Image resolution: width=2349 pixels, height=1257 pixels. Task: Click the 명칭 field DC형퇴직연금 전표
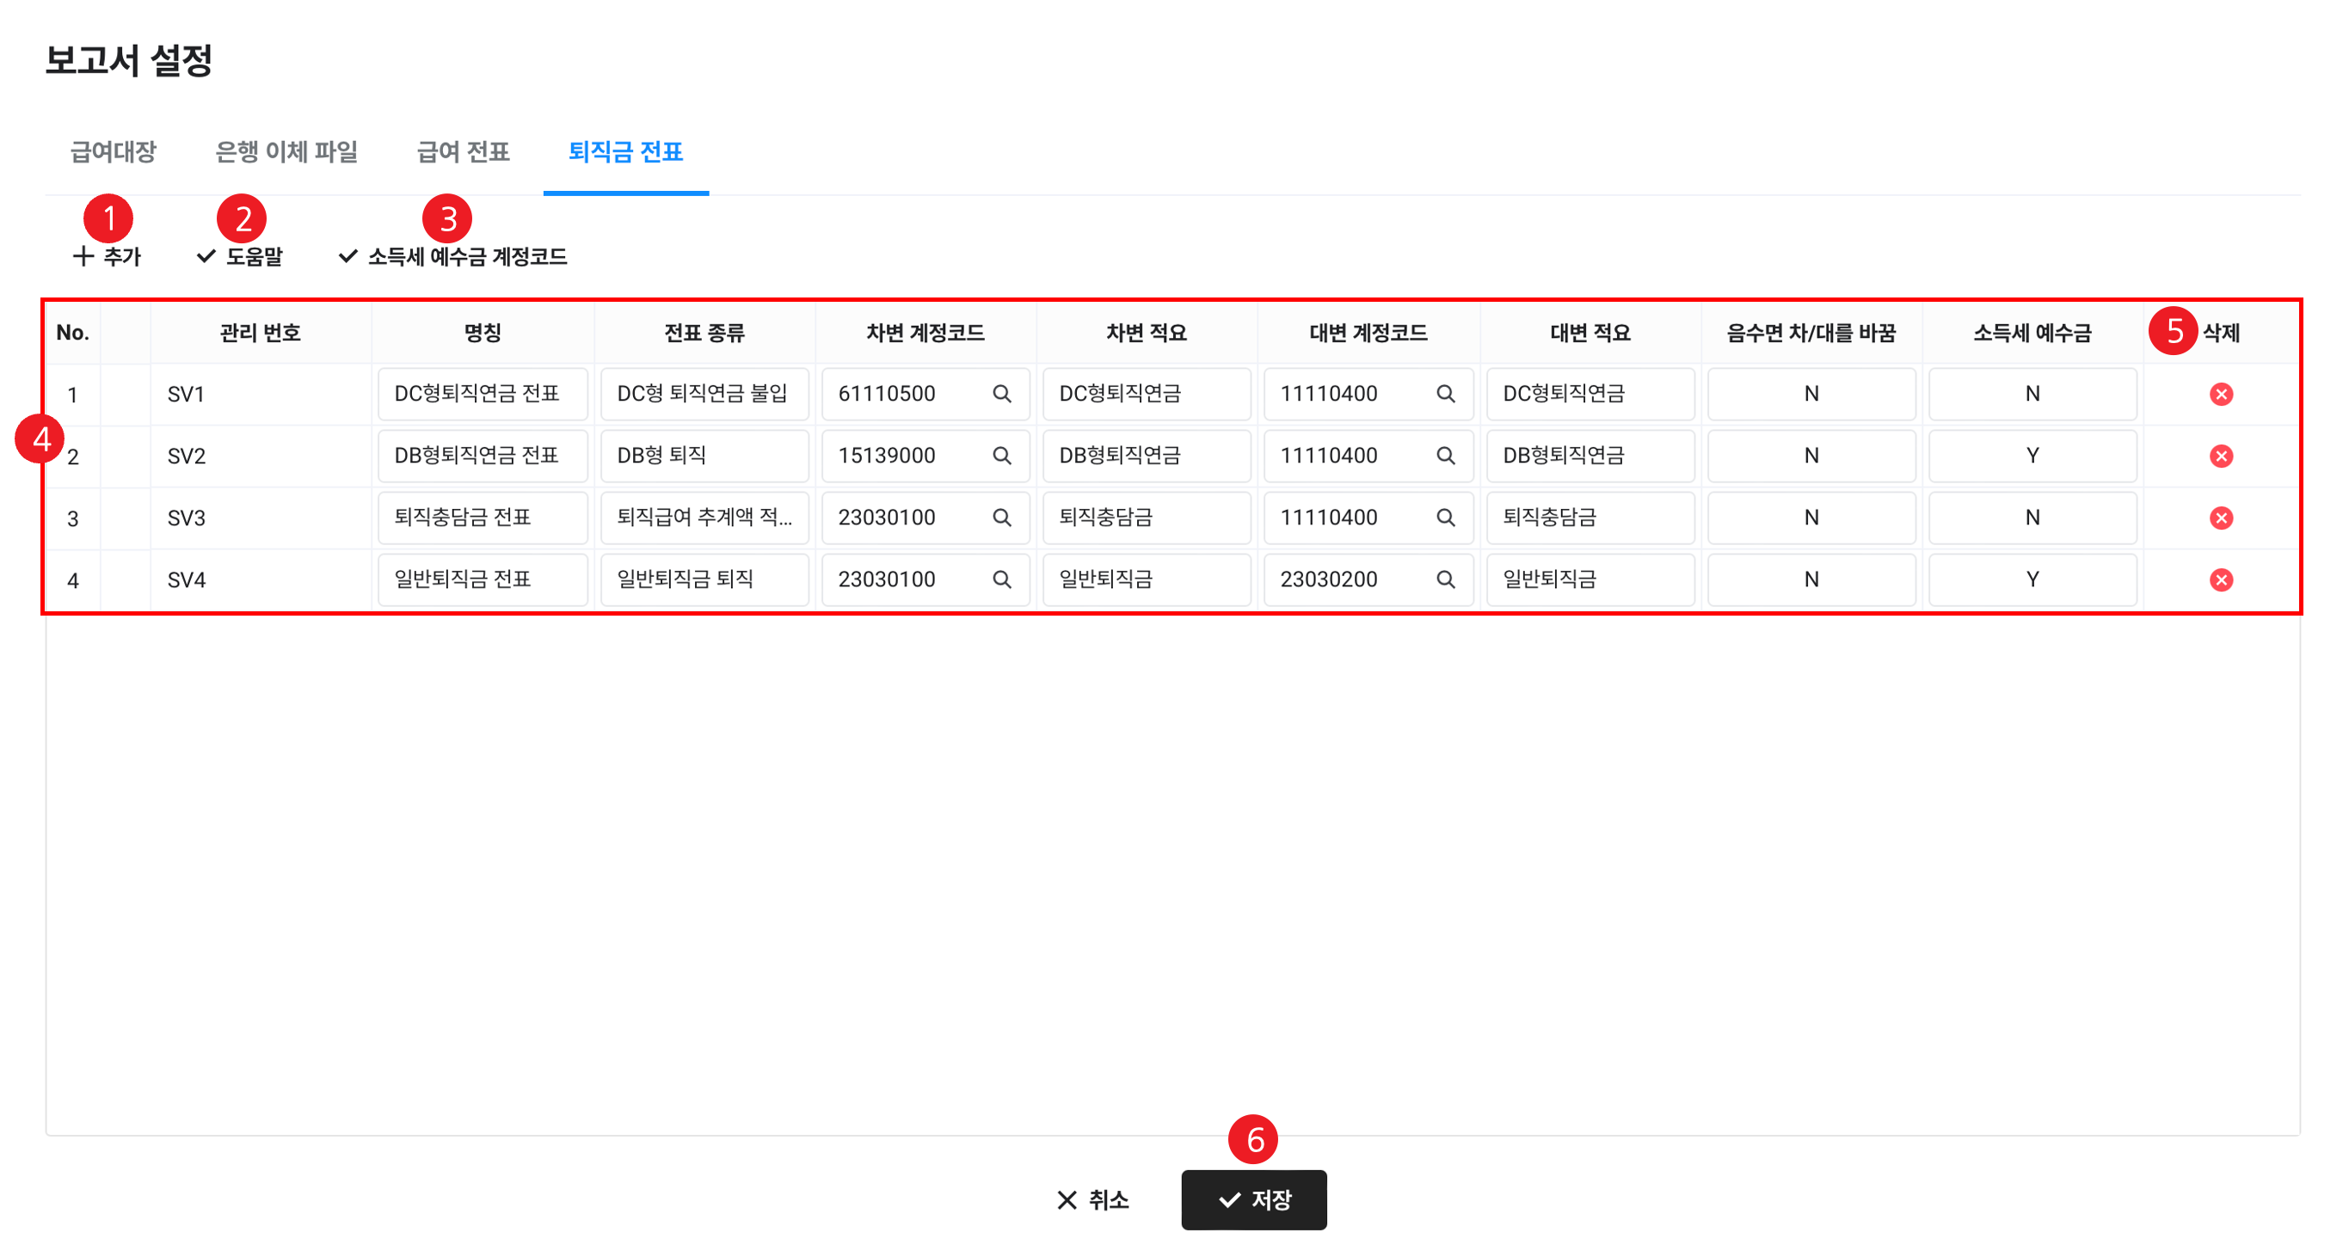coord(482,394)
